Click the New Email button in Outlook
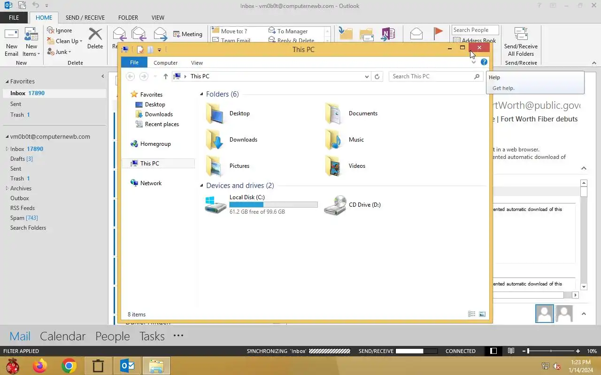601x375 pixels. pos(11,42)
